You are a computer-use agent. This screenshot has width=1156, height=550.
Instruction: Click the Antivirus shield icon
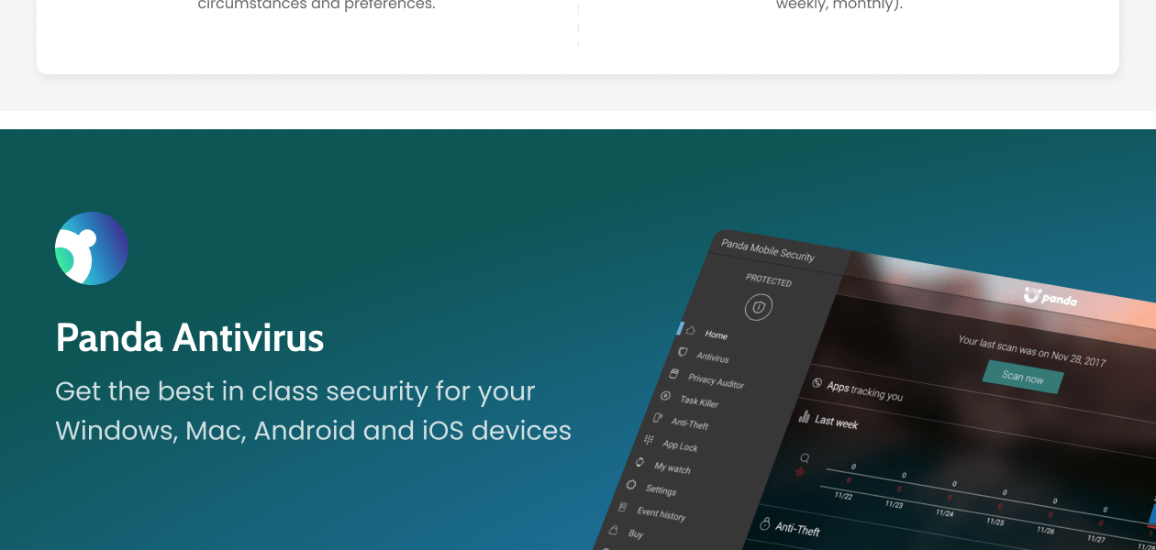tap(683, 352)
